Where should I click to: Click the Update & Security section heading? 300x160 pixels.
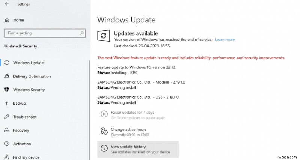pyautogui.click(x=21, y=46)
